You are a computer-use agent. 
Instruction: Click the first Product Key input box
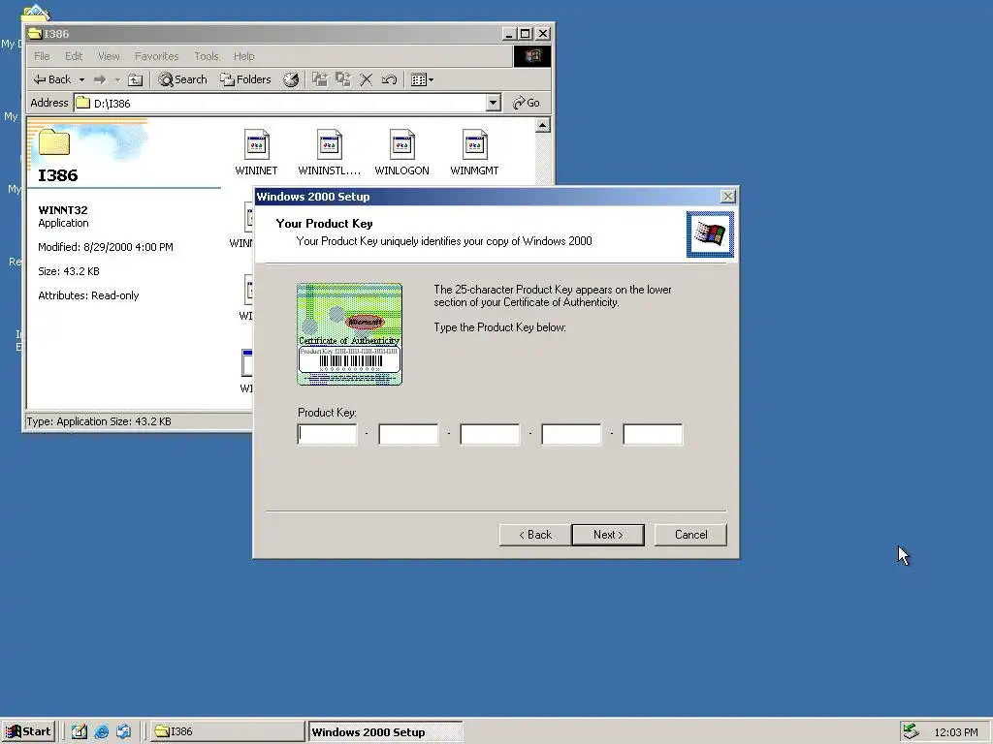(328, 435)
